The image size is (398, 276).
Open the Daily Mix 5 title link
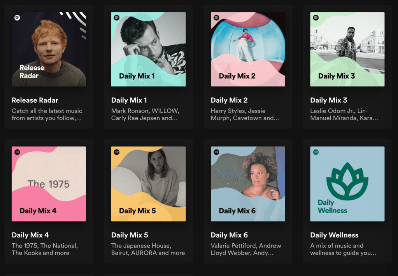coord(130,235)
